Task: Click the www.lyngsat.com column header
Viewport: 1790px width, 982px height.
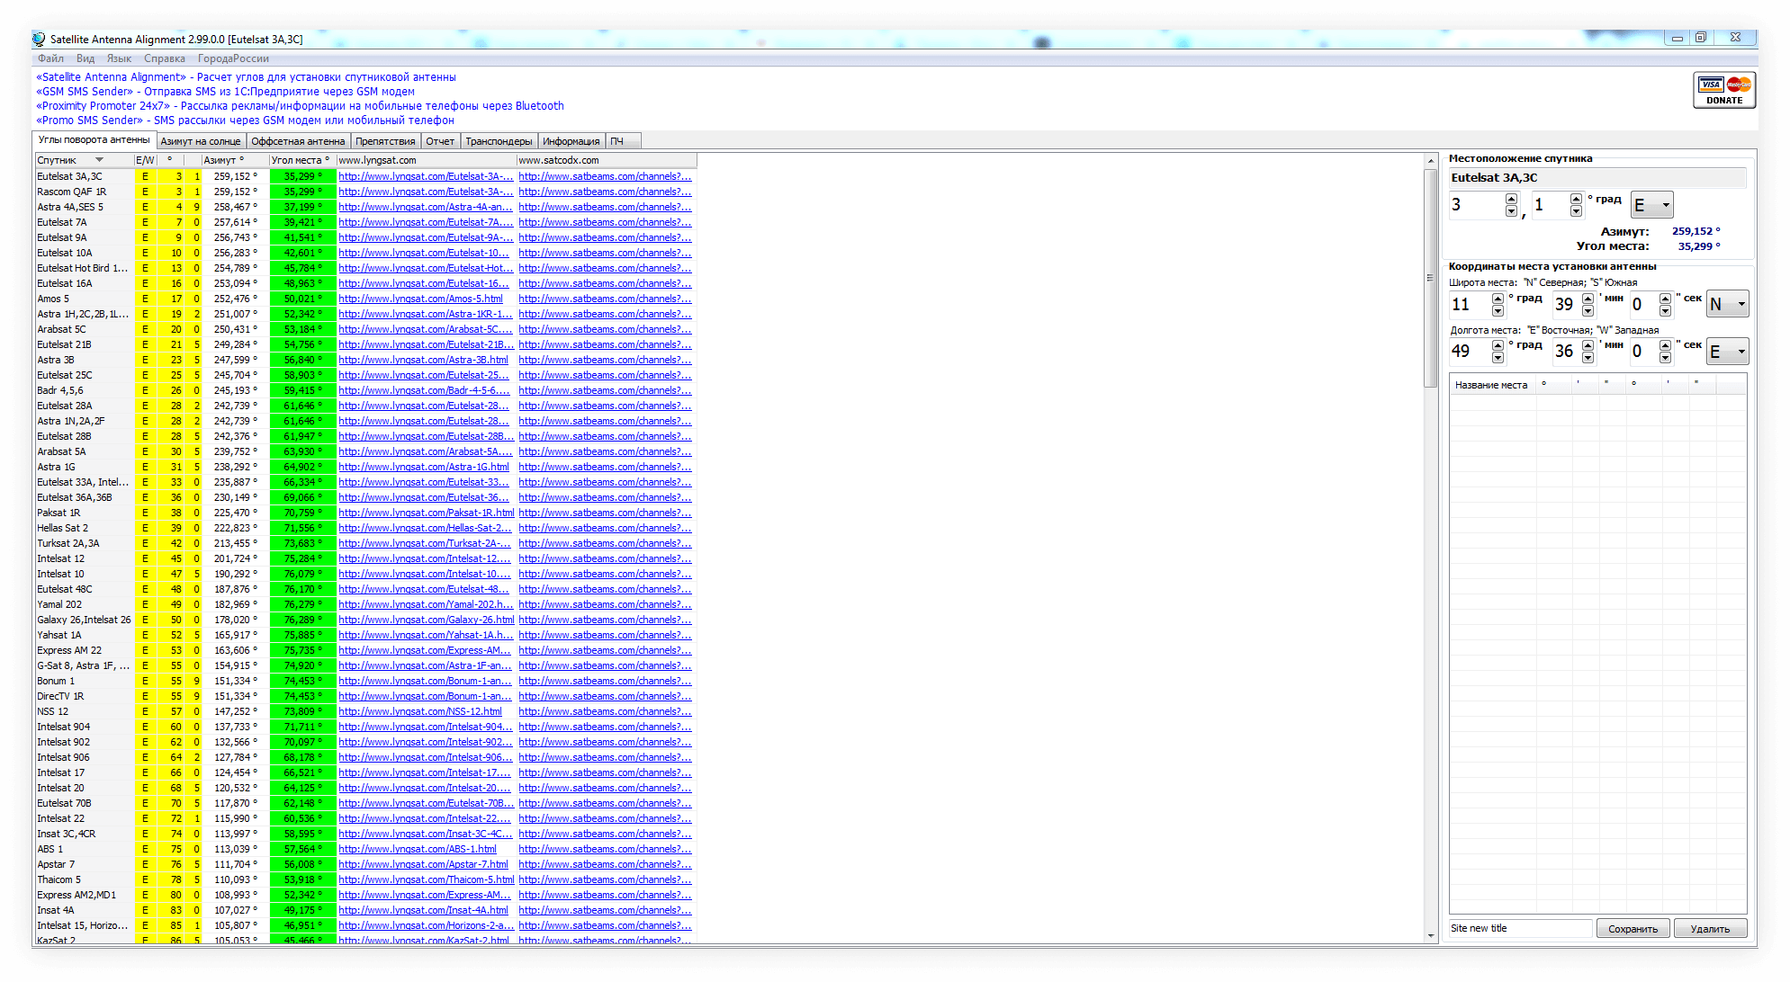Action: point(427,160)
